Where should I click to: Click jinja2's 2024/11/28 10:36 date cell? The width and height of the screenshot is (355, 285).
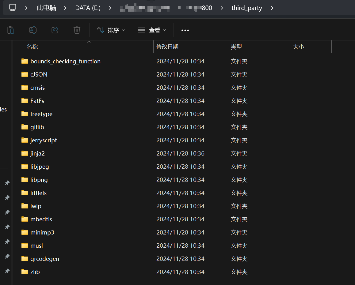pos(181,153)
